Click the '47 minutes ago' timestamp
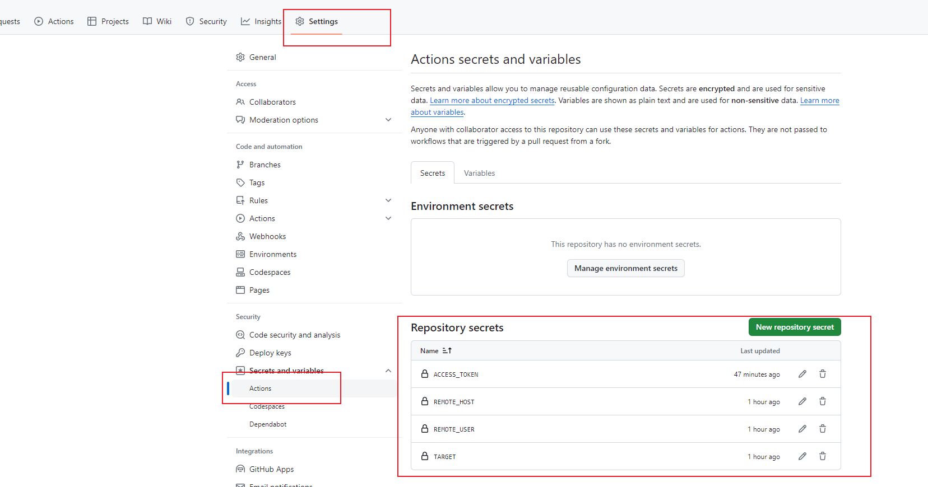This screenshot has height=487, width=928. (x=757, y=374)
